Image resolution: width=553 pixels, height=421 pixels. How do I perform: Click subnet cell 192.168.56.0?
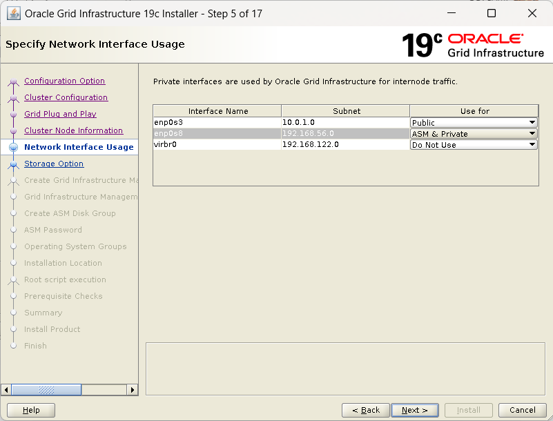345,133
